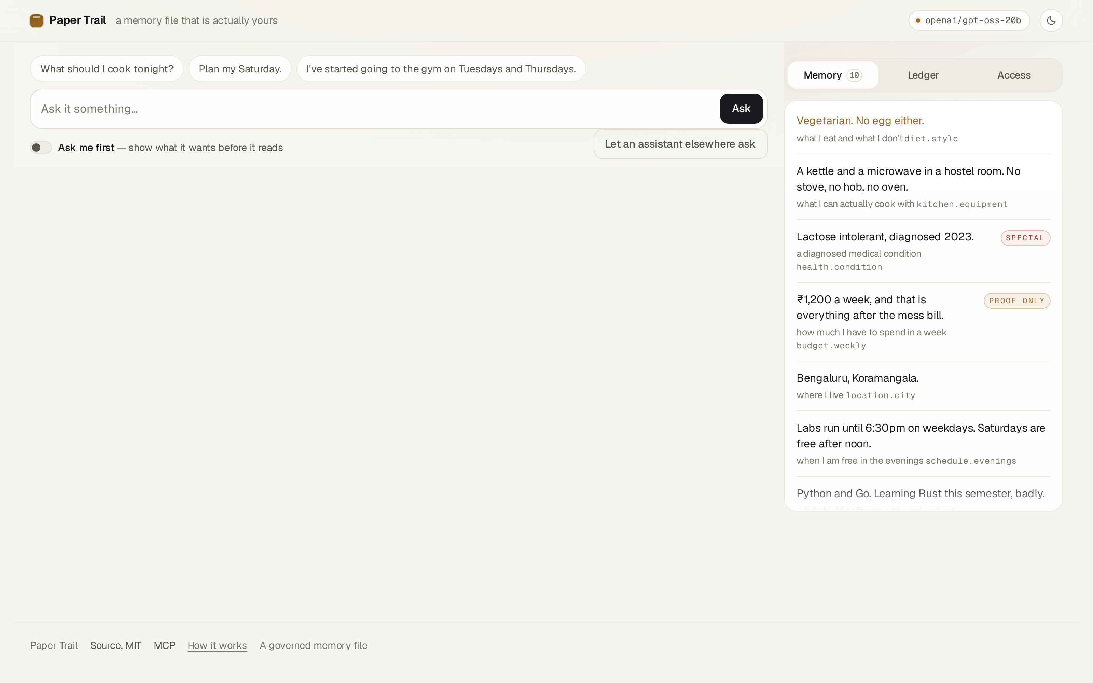Click the 'diet.style' key label

pos(931,139)
